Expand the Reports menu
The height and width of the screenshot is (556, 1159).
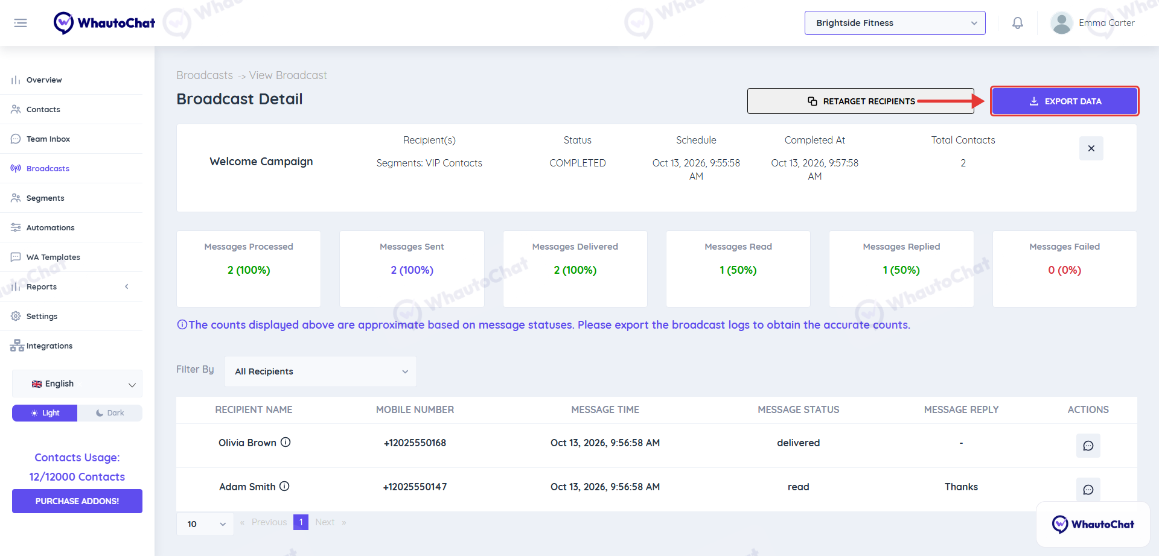[x=71, y=286]
